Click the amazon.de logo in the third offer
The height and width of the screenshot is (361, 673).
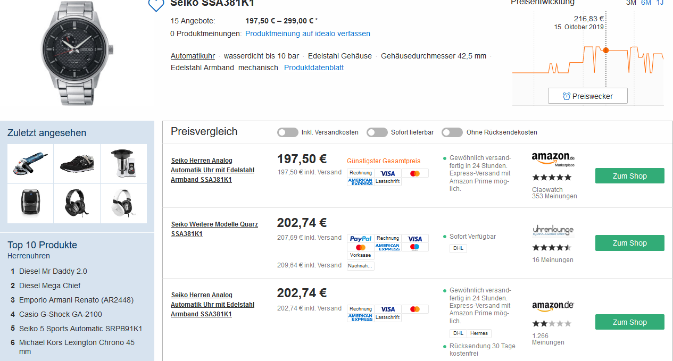click(553, 306)
